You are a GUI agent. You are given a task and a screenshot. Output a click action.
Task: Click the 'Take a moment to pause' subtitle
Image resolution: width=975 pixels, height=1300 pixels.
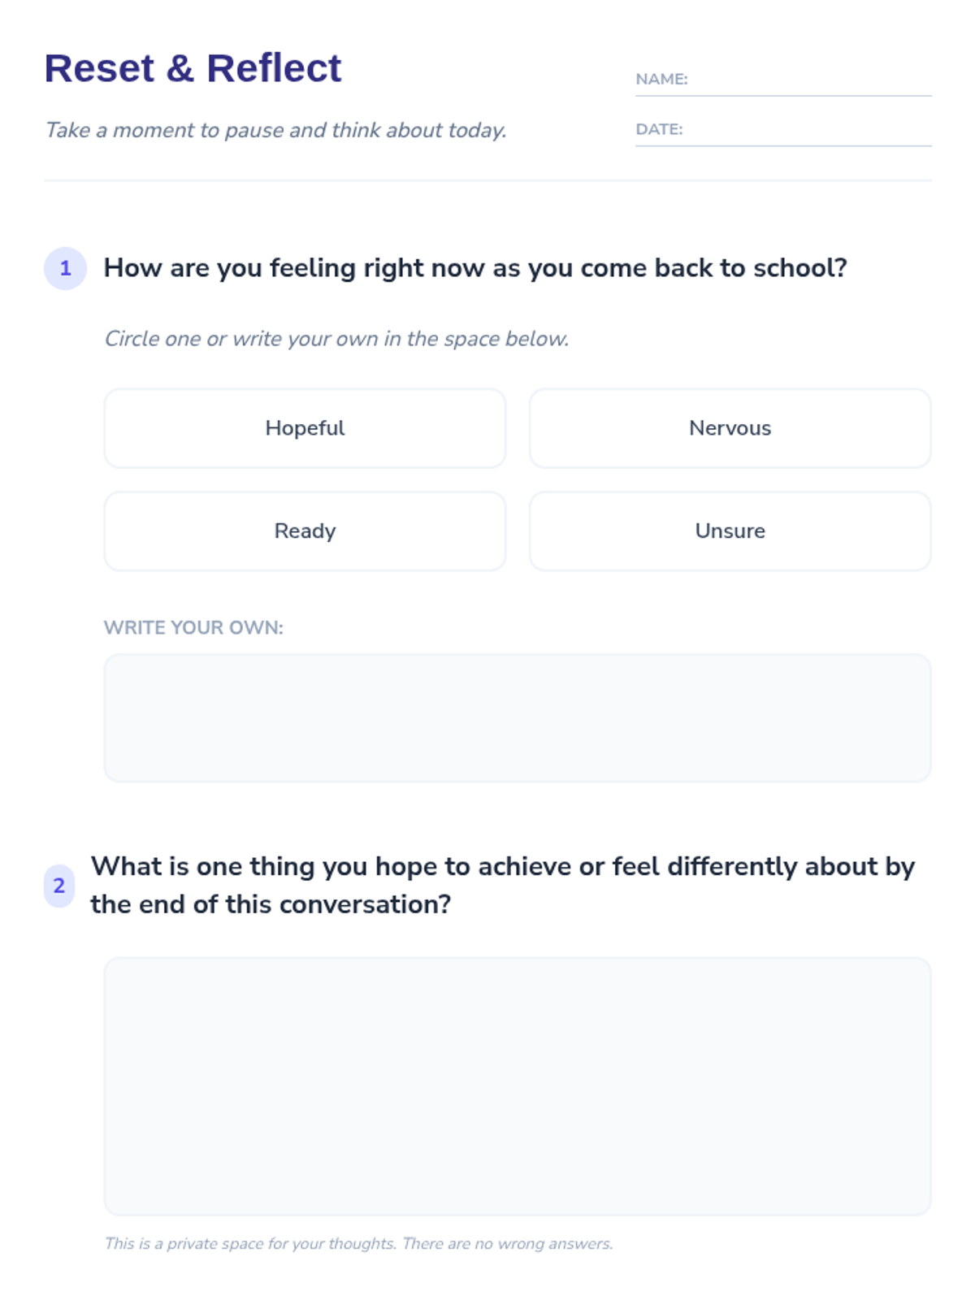tap(275, 130)
